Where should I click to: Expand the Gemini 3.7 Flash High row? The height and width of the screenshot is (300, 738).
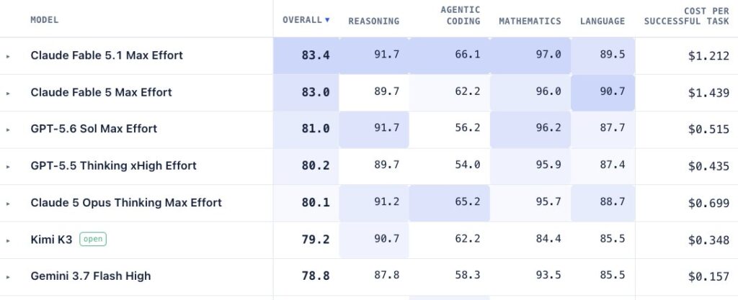pyautogui.click(x=7, y=276)
